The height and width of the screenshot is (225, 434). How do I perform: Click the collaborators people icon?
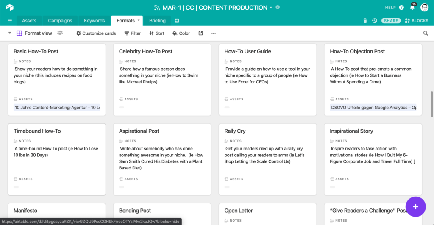[x=60, y=33]
